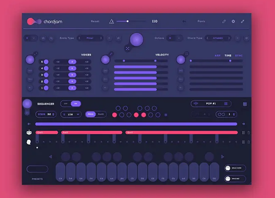This screenshot has height=198, width=275.
Task: Adjust the STEPS 32 stepper arrows
Action: coord(53,114)
